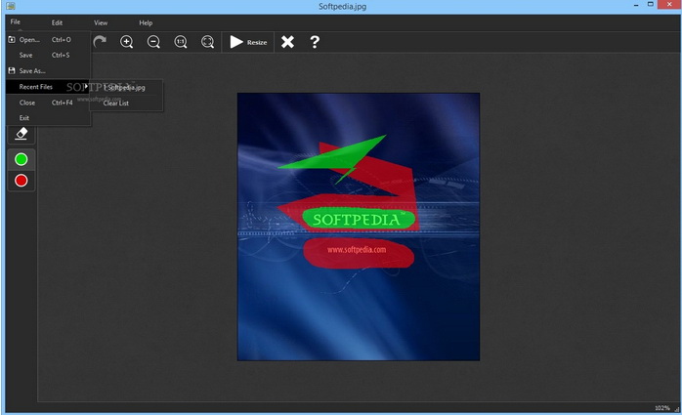Image resolution: width=682 pixels, height=415 pixels.
Task: Choose Save in the File menu
Action: [x=48, y=56]
